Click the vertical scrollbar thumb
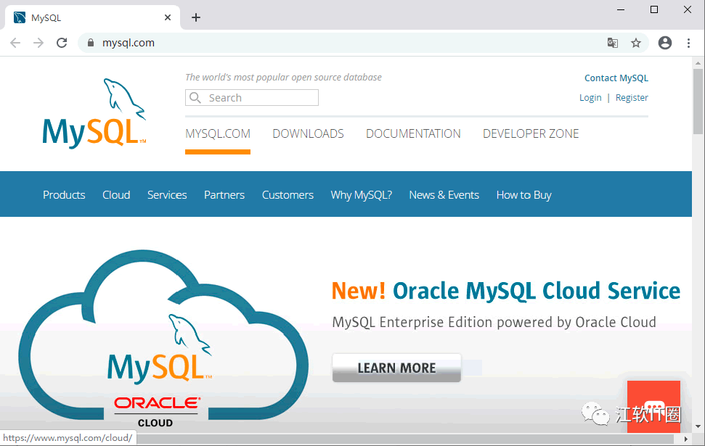705x446 pixels. point(698,101)
